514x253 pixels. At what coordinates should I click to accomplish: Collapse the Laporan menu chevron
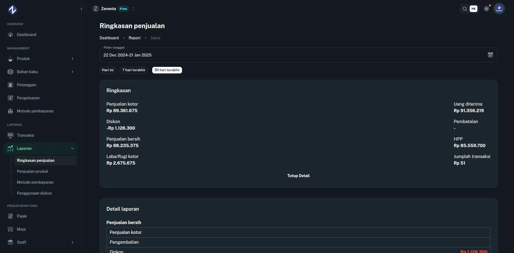click(72, 148)
